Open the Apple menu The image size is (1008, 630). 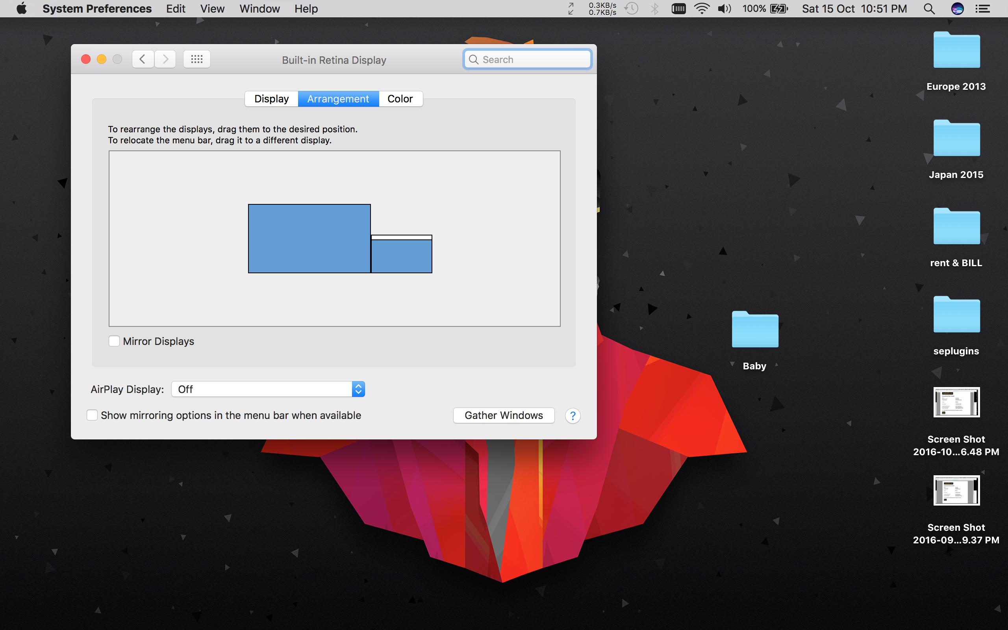coord(22,9)
